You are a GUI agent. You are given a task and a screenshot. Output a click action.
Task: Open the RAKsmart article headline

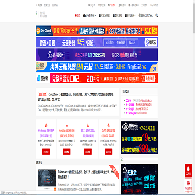coord(87,174)
